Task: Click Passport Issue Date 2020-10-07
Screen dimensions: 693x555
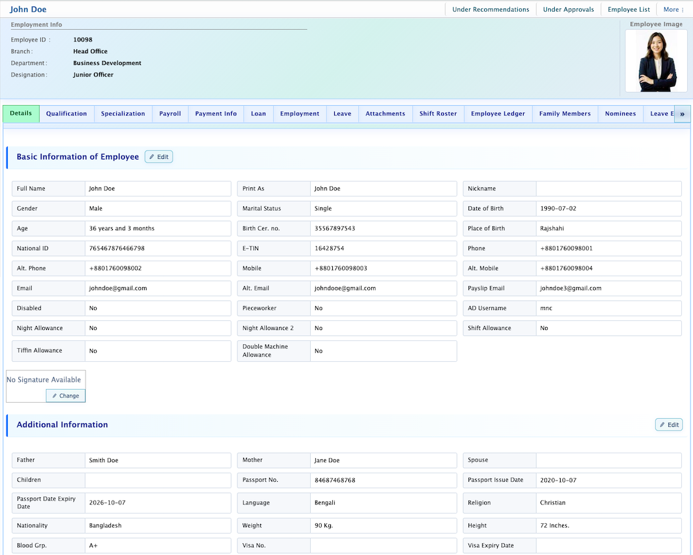Action: 558,480
